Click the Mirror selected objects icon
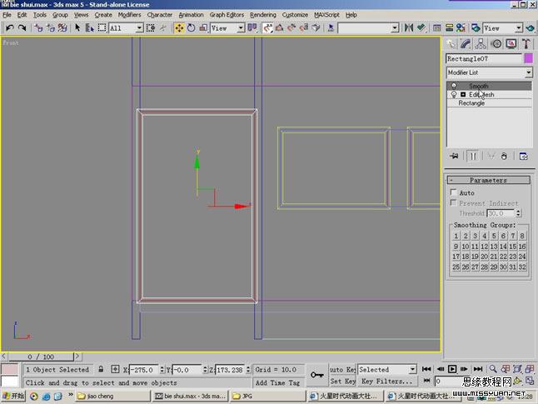 tap(408, 27)
